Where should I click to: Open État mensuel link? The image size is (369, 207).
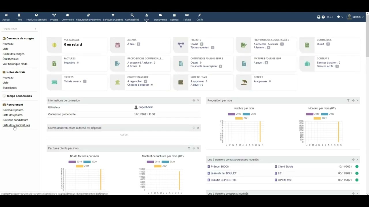click(x=10, y=59)
